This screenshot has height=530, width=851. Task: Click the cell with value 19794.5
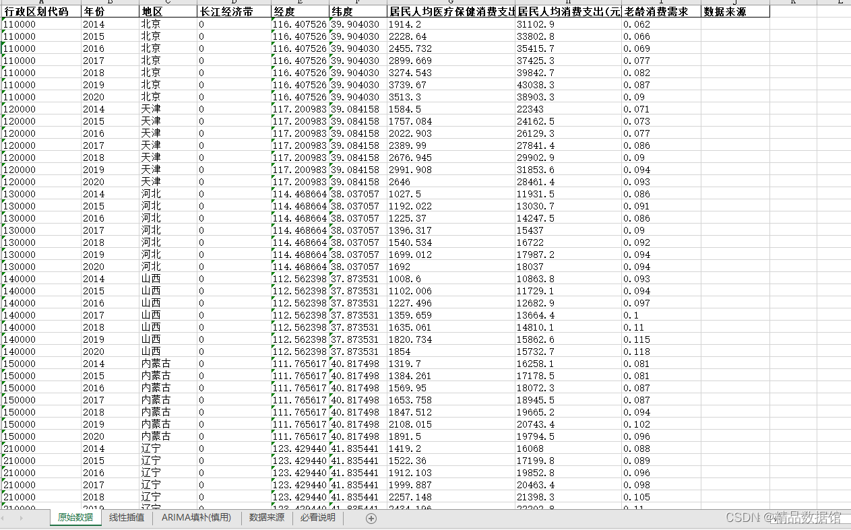coord(568,436)
